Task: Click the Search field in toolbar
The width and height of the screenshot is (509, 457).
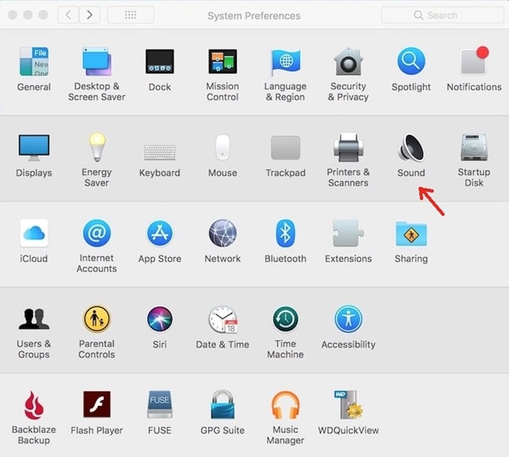Action: (x=443, y=15)
